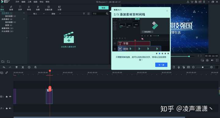Click the timeline zoom out minus
The width and height of the screenshot is (220, 118).
point(193,67)
